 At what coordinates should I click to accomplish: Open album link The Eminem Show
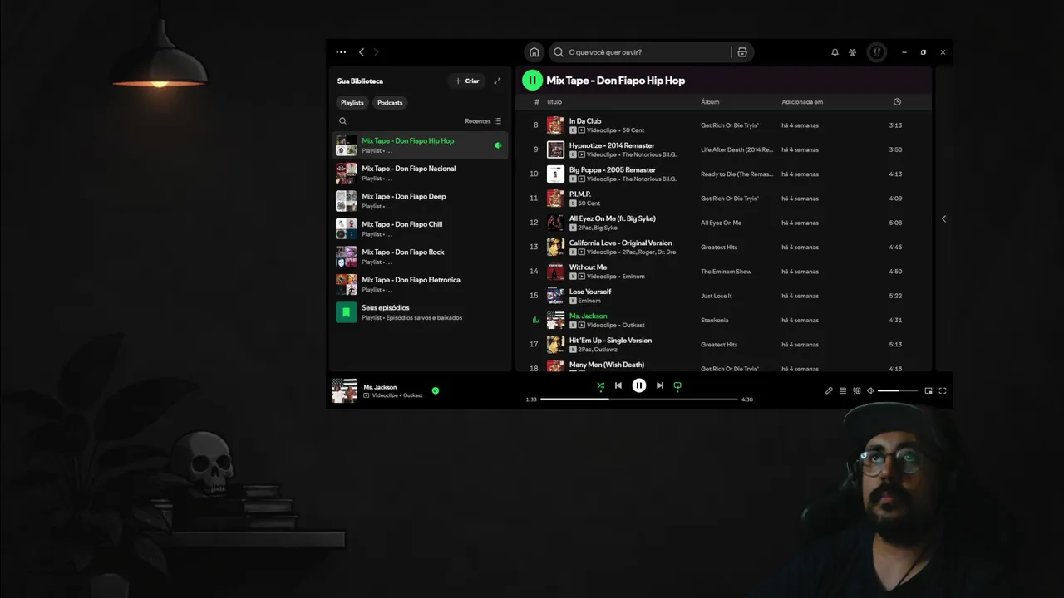coord(726,272)
